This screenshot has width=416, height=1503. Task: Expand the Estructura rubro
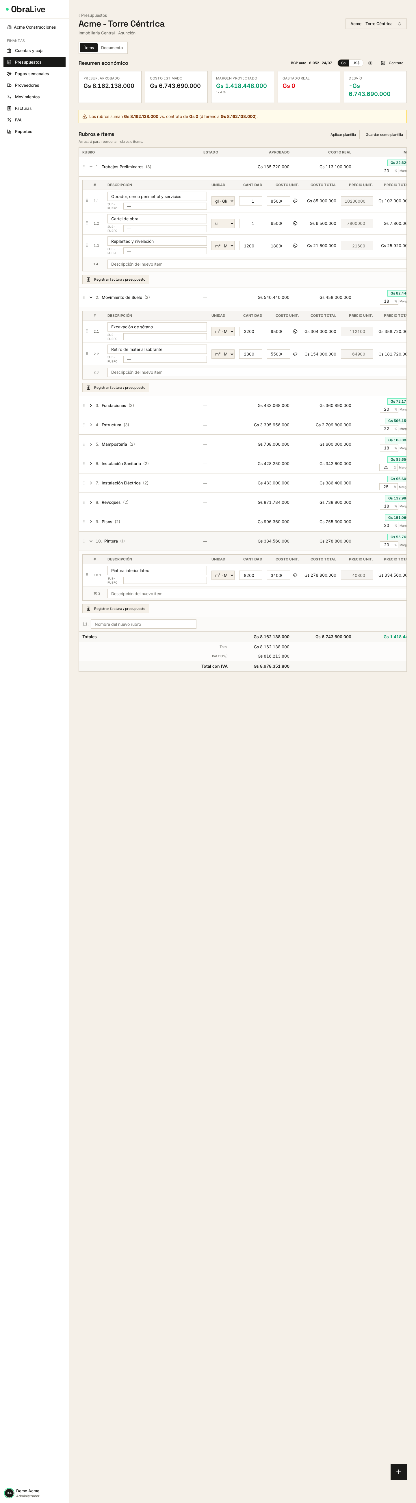tap(91, 425)
